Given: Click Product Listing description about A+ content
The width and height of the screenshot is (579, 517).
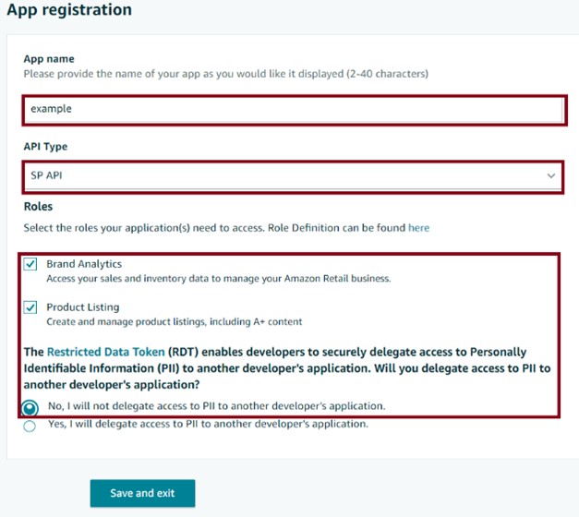Looking at the screenshot, I should pos(175,321).
